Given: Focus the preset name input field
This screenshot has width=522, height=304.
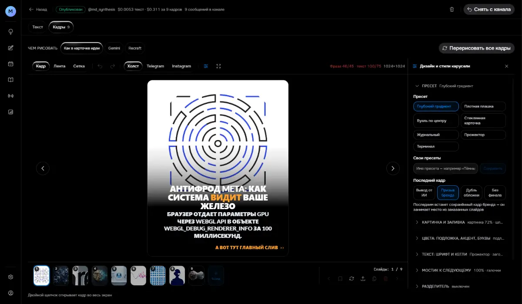Looking at the screenshot, I should coord(446,168).
